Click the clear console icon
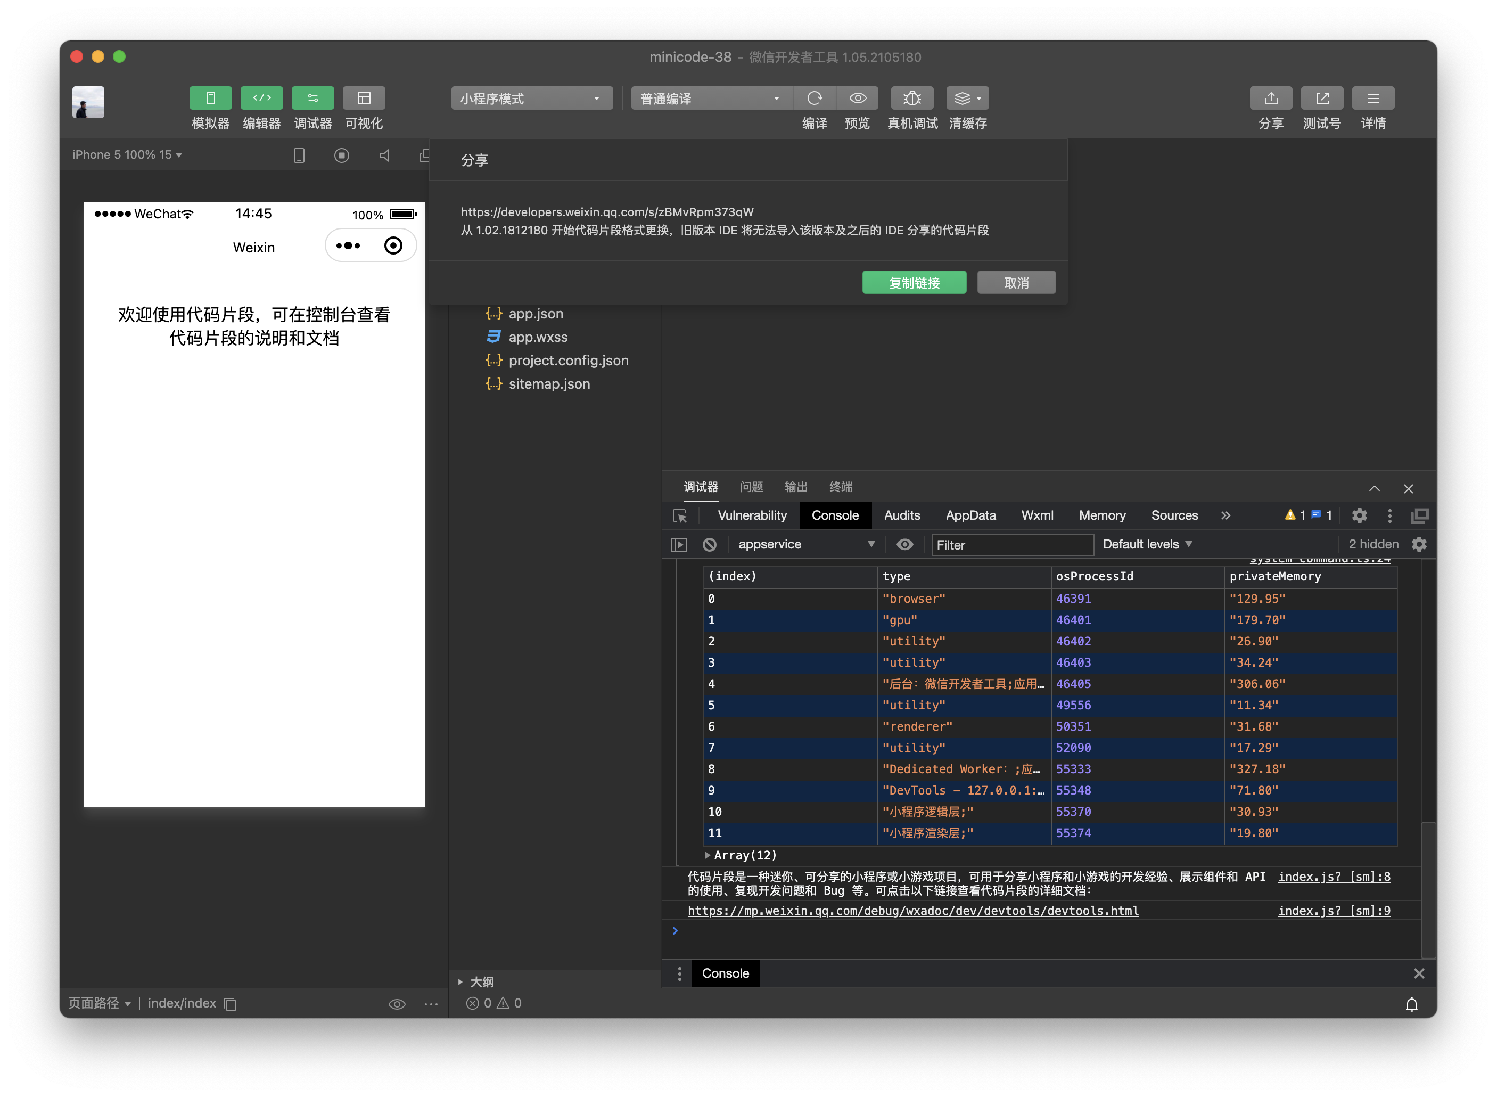 [x=710, y=545]
